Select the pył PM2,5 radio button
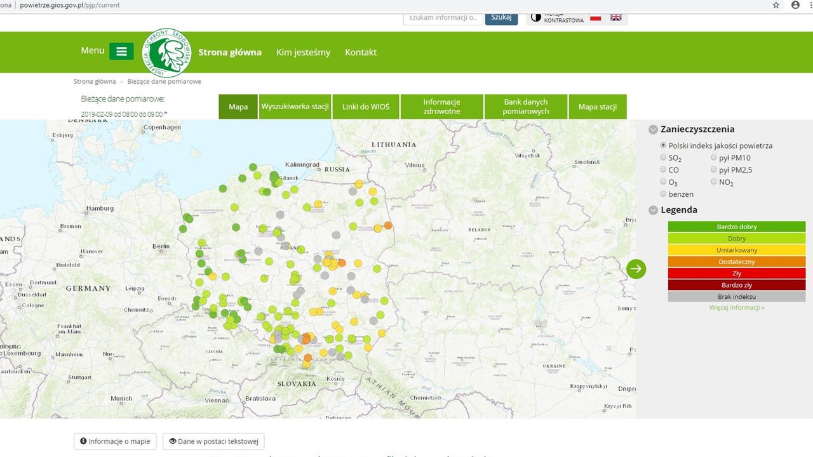The image size is (813, 457). 715,169
